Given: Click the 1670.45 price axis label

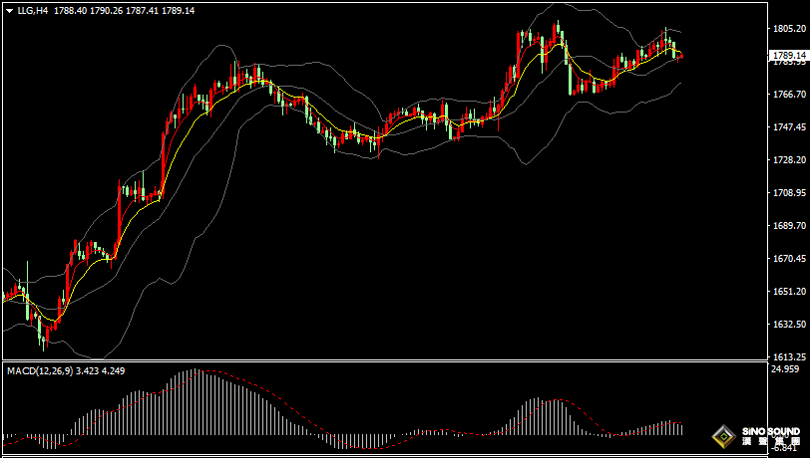Looking at the screenshot, I should point(788,259).
